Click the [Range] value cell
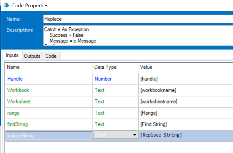 pyautogui.click(x=149, y=113)
